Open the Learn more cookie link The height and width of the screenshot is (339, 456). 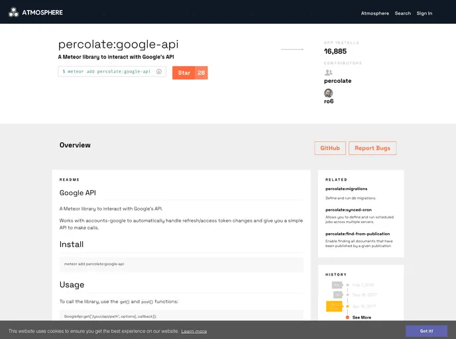pyautogui.click(x=194, y=331)
